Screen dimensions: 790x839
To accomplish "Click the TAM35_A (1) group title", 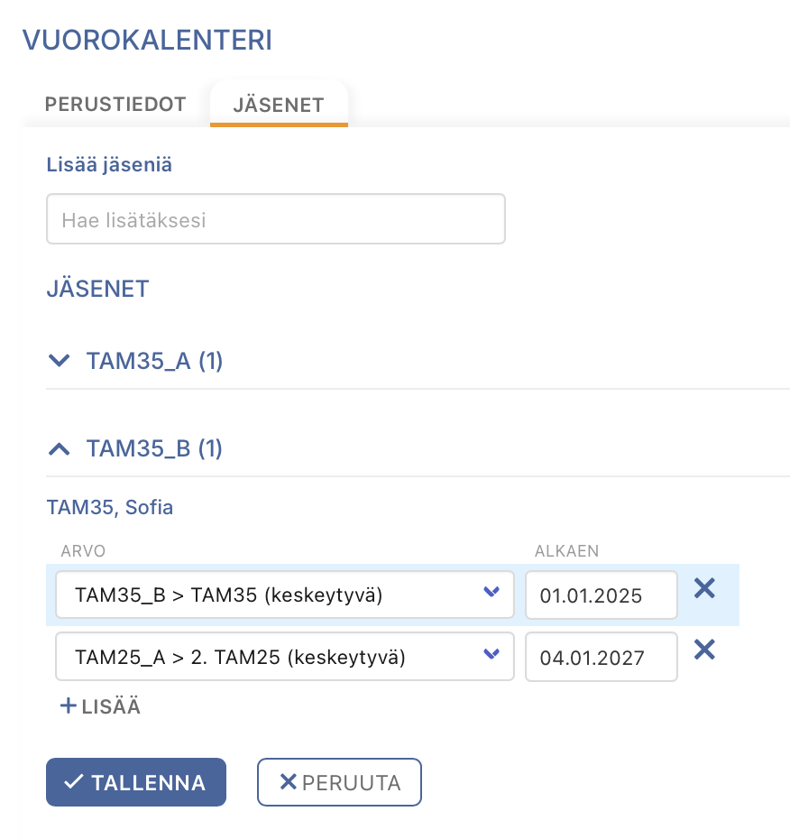I will tap(154, 361).
